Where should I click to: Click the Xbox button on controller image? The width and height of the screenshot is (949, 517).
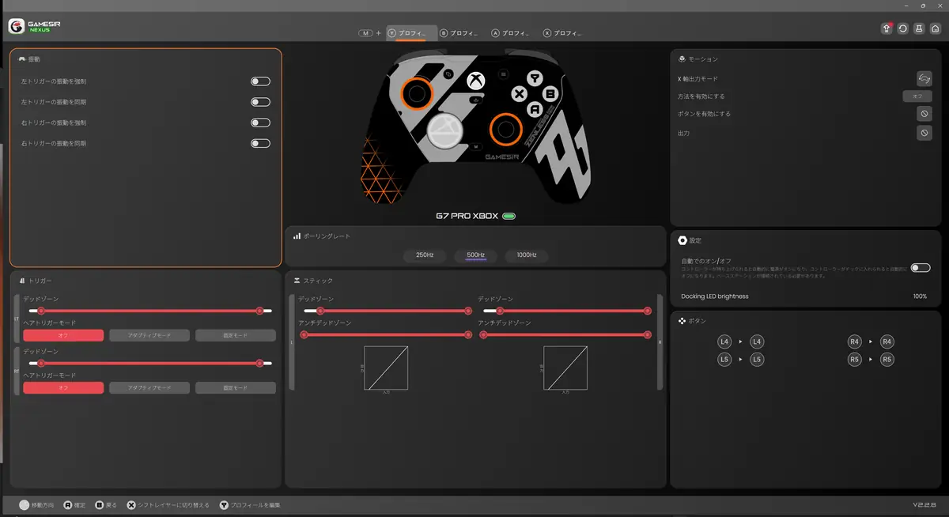[475, 81]
